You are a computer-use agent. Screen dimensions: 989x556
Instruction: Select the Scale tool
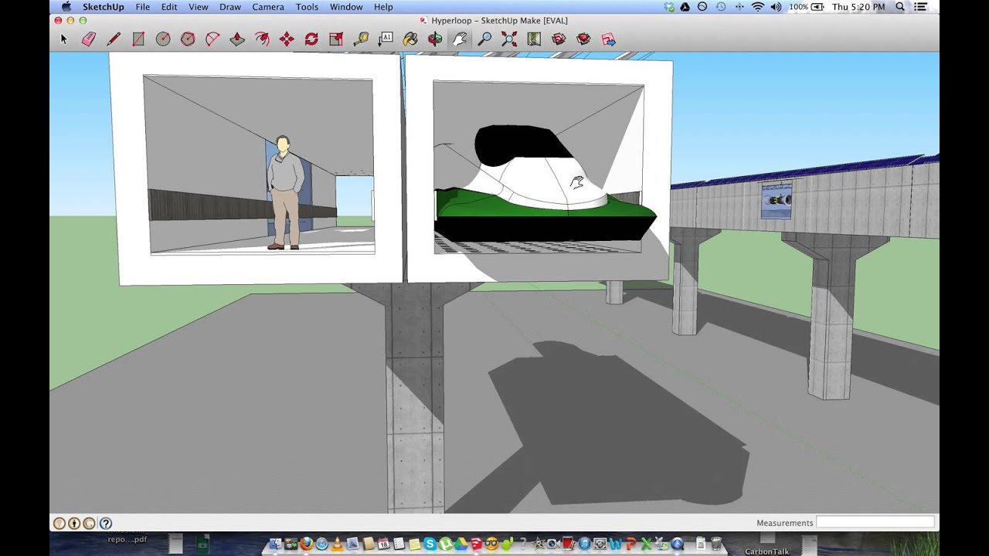pyautogui.click(x=336, y=39)
